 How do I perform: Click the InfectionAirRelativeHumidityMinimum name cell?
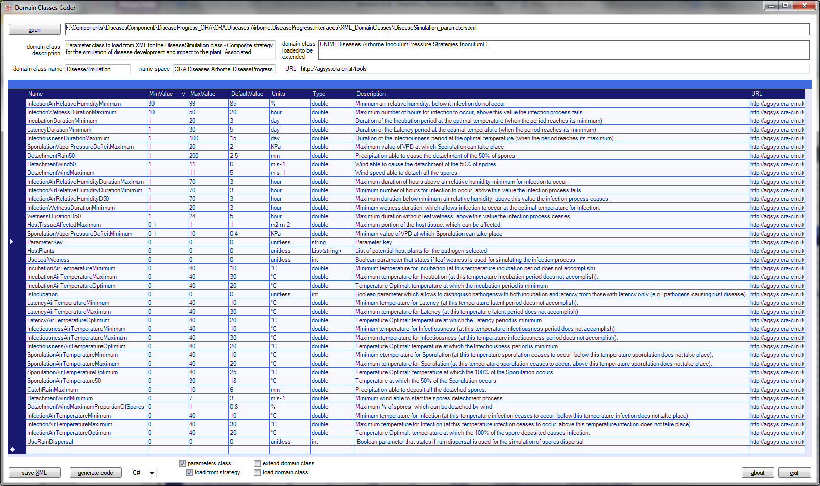86,104
